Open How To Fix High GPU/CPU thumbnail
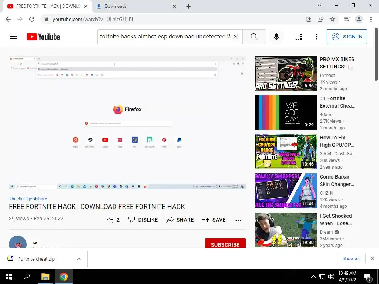379x284 pixels. coord(285,151)
